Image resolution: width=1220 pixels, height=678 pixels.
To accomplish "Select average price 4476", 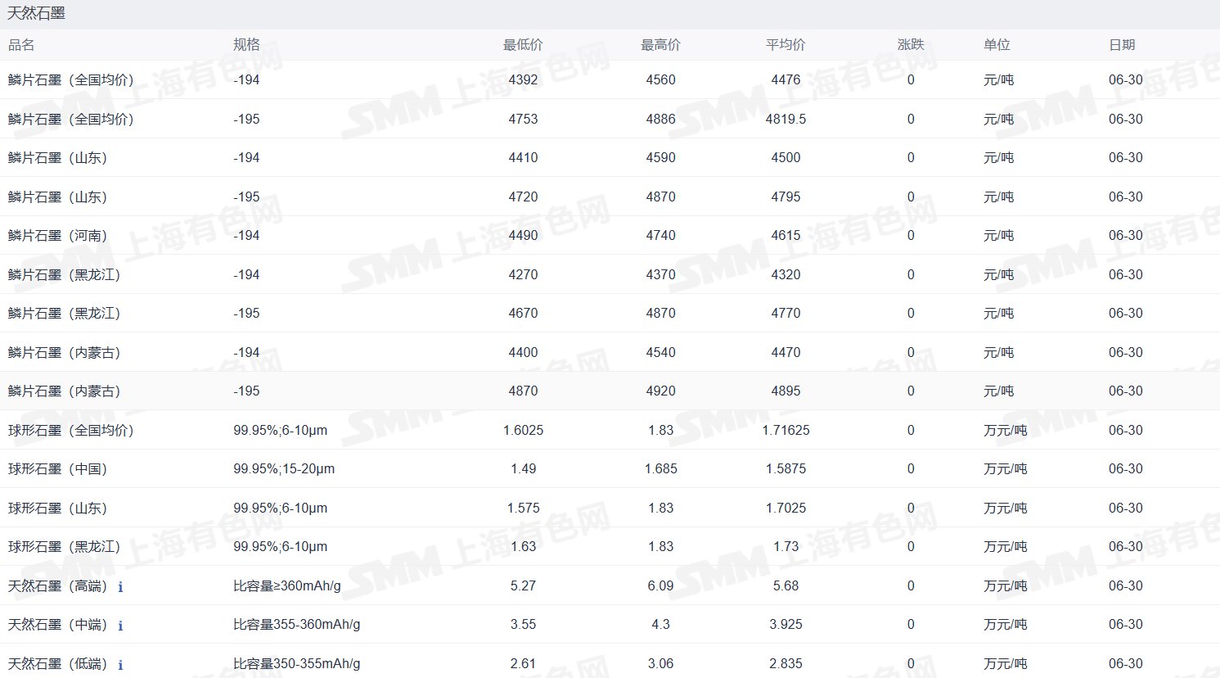I will 786,79.
